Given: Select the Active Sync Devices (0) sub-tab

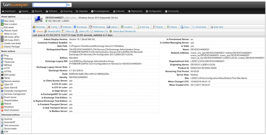Looking at the screenshot, I should coord(122,32).
